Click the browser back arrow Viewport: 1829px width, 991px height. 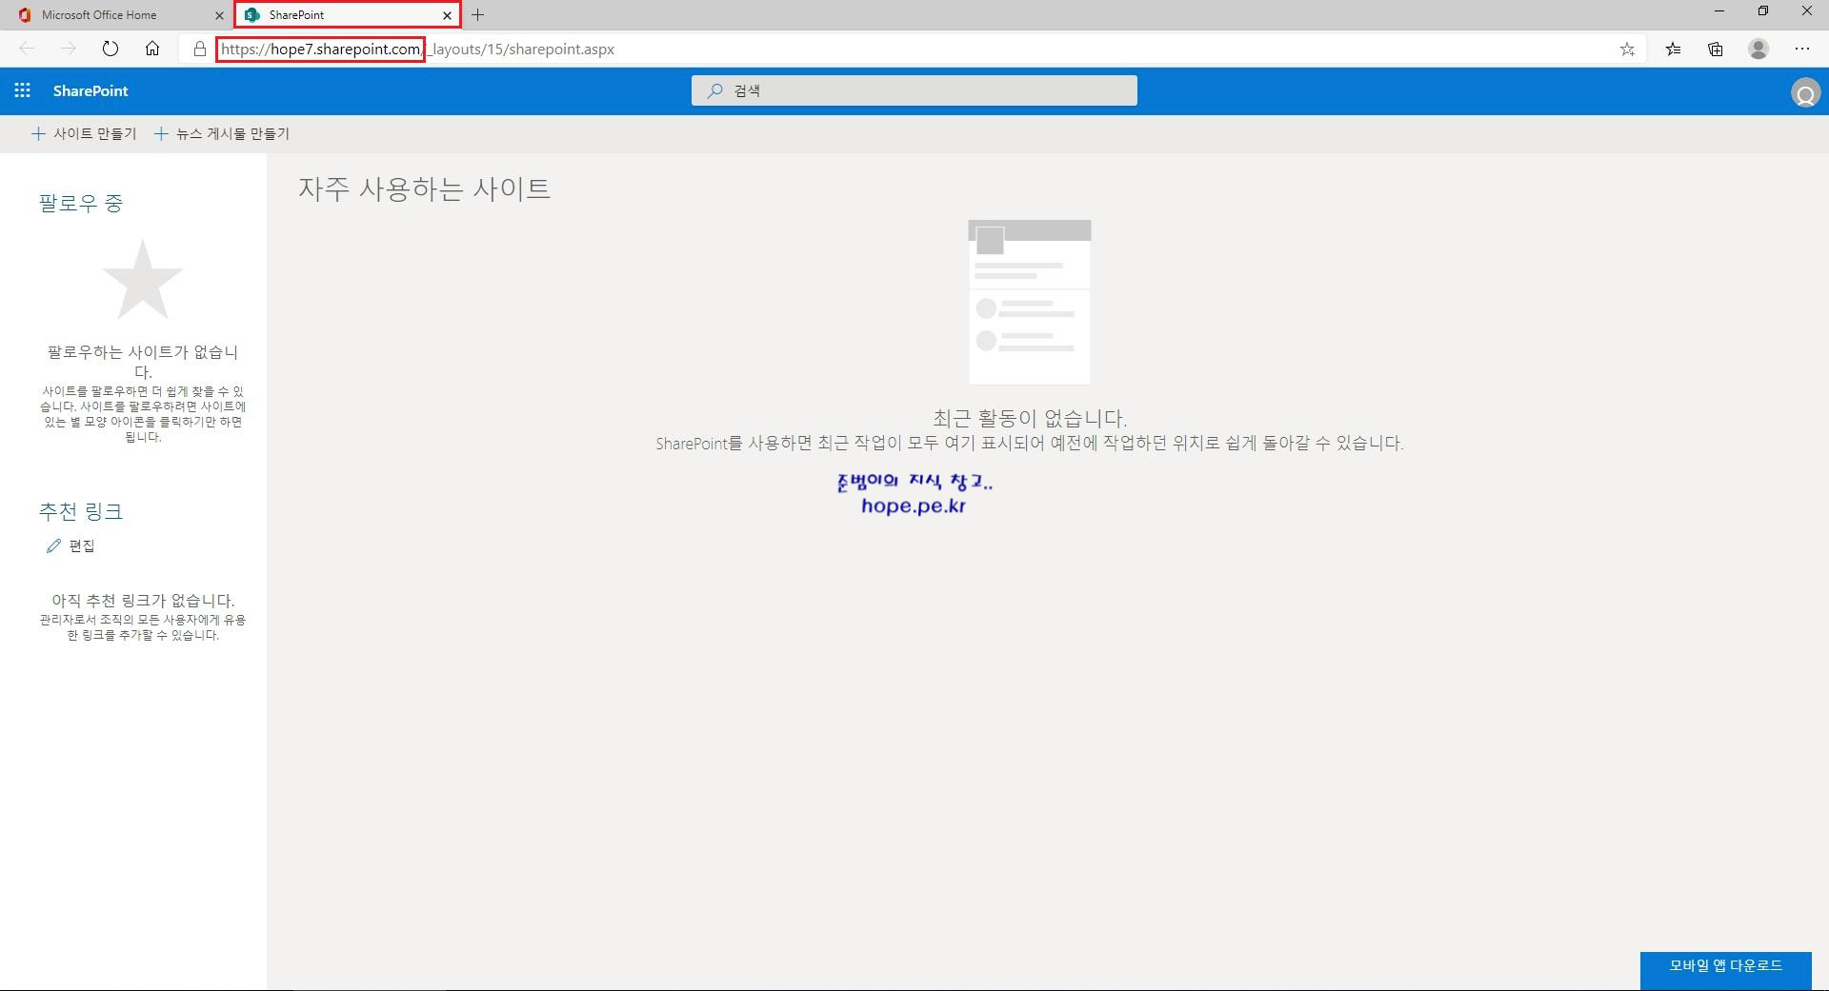(27, 49)
